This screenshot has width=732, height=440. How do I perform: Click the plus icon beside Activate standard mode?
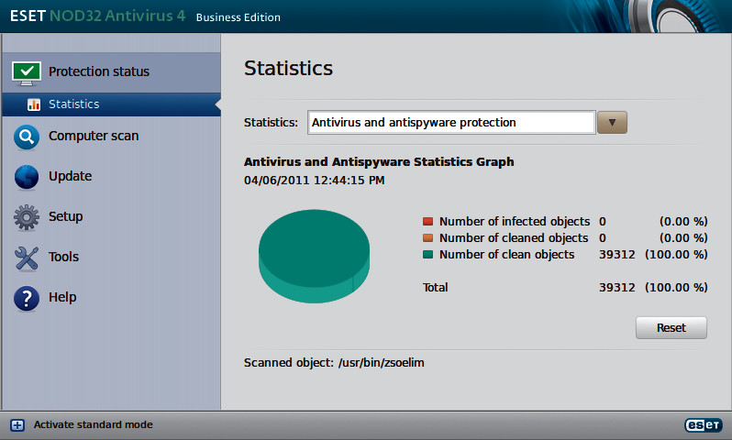click(17, 425)
